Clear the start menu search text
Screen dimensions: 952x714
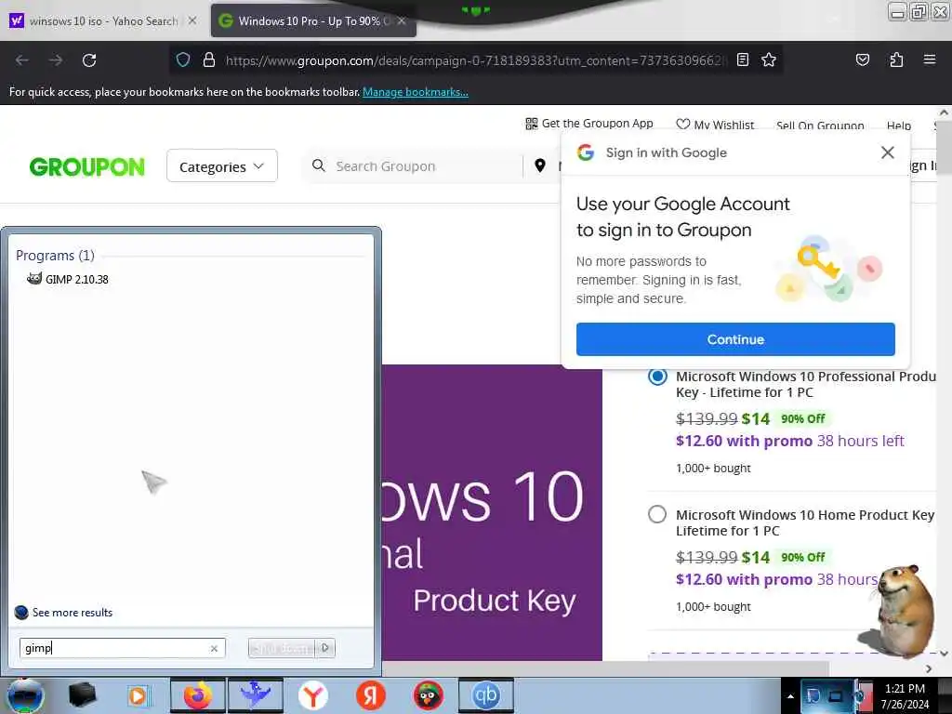pyautogui.click(x=214, y=648)
